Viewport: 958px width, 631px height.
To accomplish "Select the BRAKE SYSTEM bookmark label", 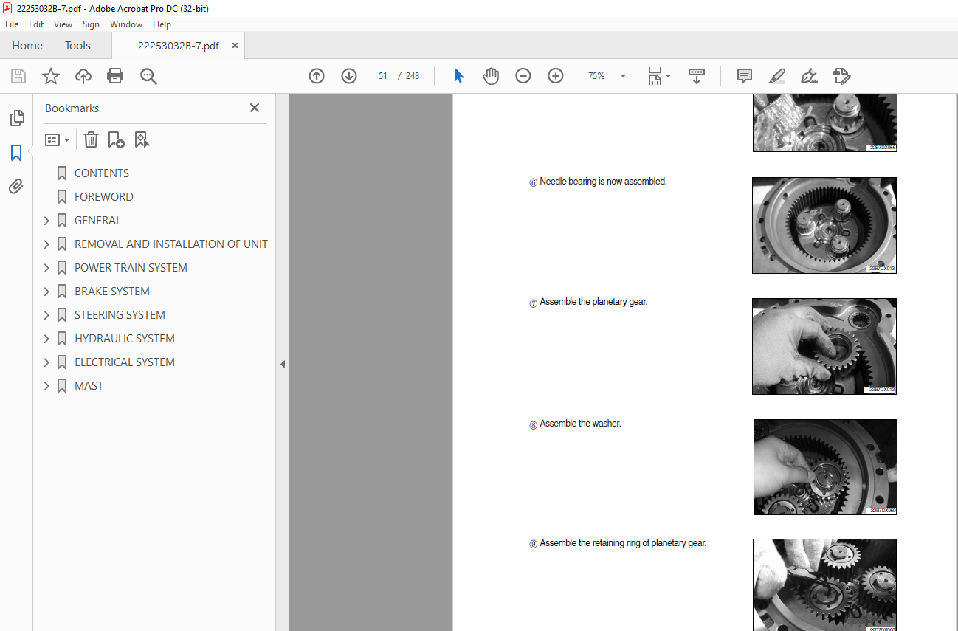I will coord(112,292).
